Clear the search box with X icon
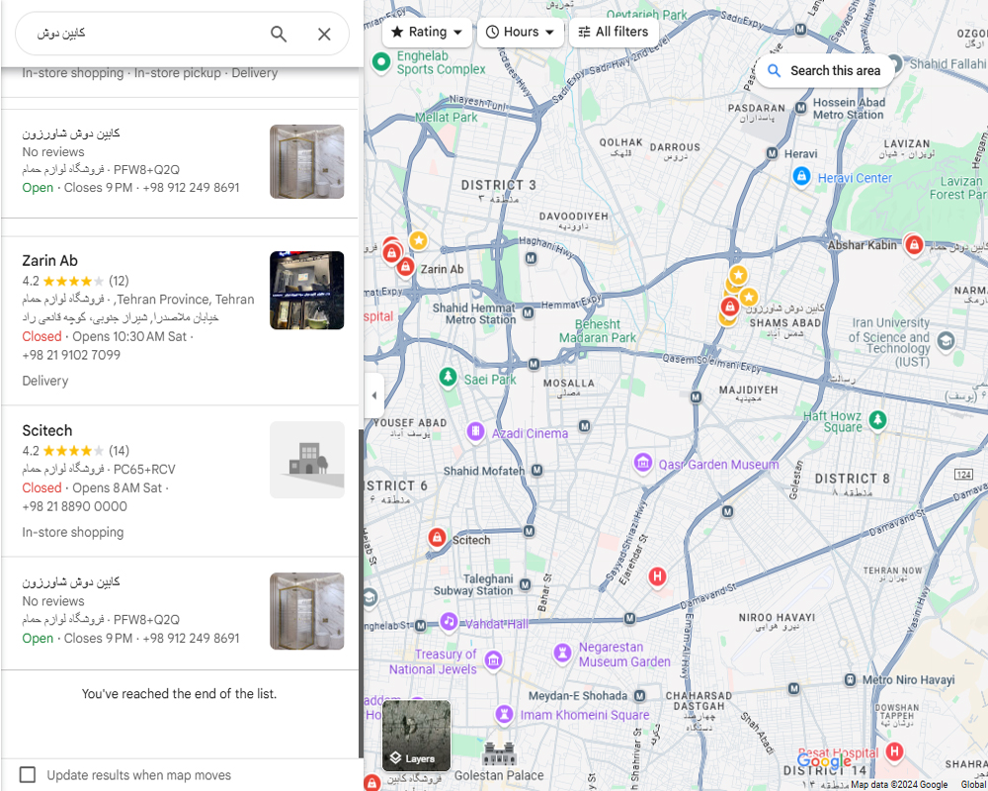 [x=324, y=34]
